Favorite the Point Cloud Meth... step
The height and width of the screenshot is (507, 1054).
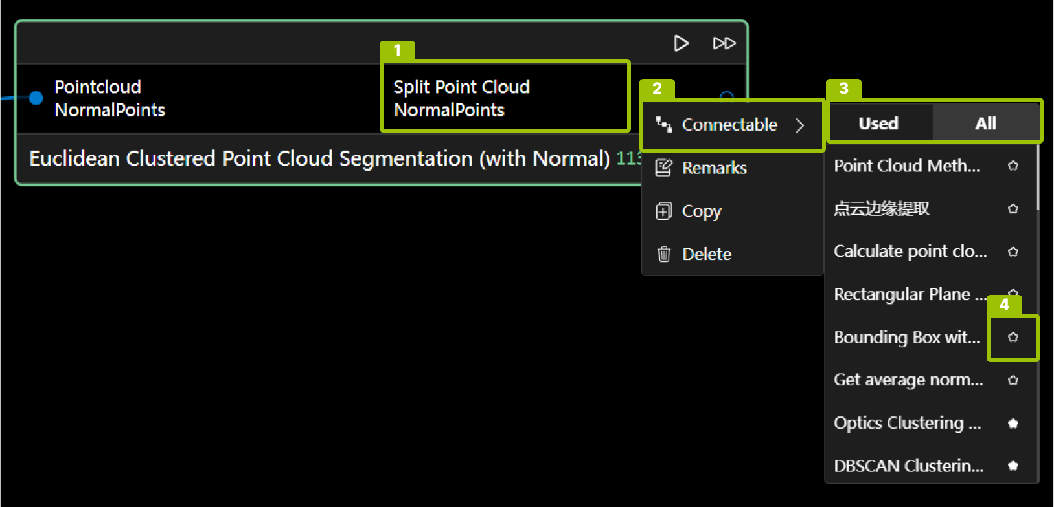coord(1013,166)
